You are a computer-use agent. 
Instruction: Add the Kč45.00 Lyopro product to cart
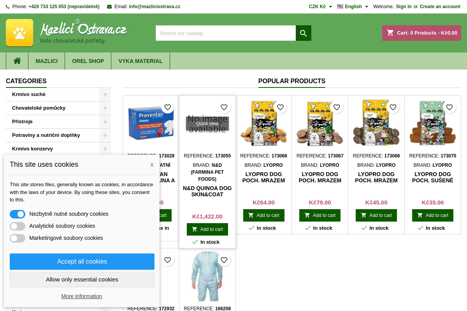376,215
